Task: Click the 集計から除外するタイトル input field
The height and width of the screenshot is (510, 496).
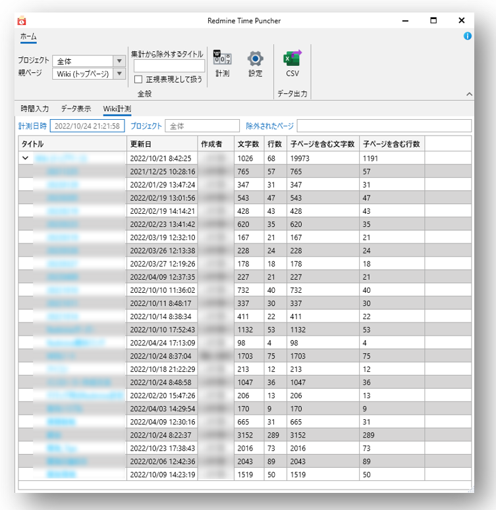Action: pyautogui.click(x=169, y=66)
